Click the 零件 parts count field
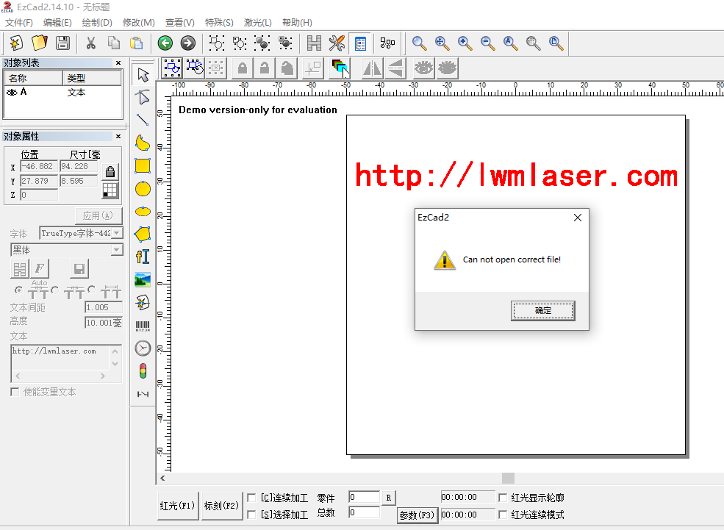 click(364, 497)
